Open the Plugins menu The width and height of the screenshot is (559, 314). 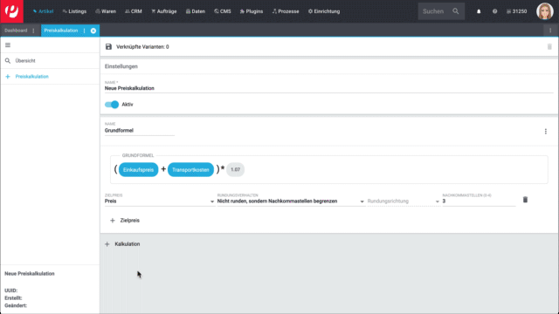coord(252,11)
